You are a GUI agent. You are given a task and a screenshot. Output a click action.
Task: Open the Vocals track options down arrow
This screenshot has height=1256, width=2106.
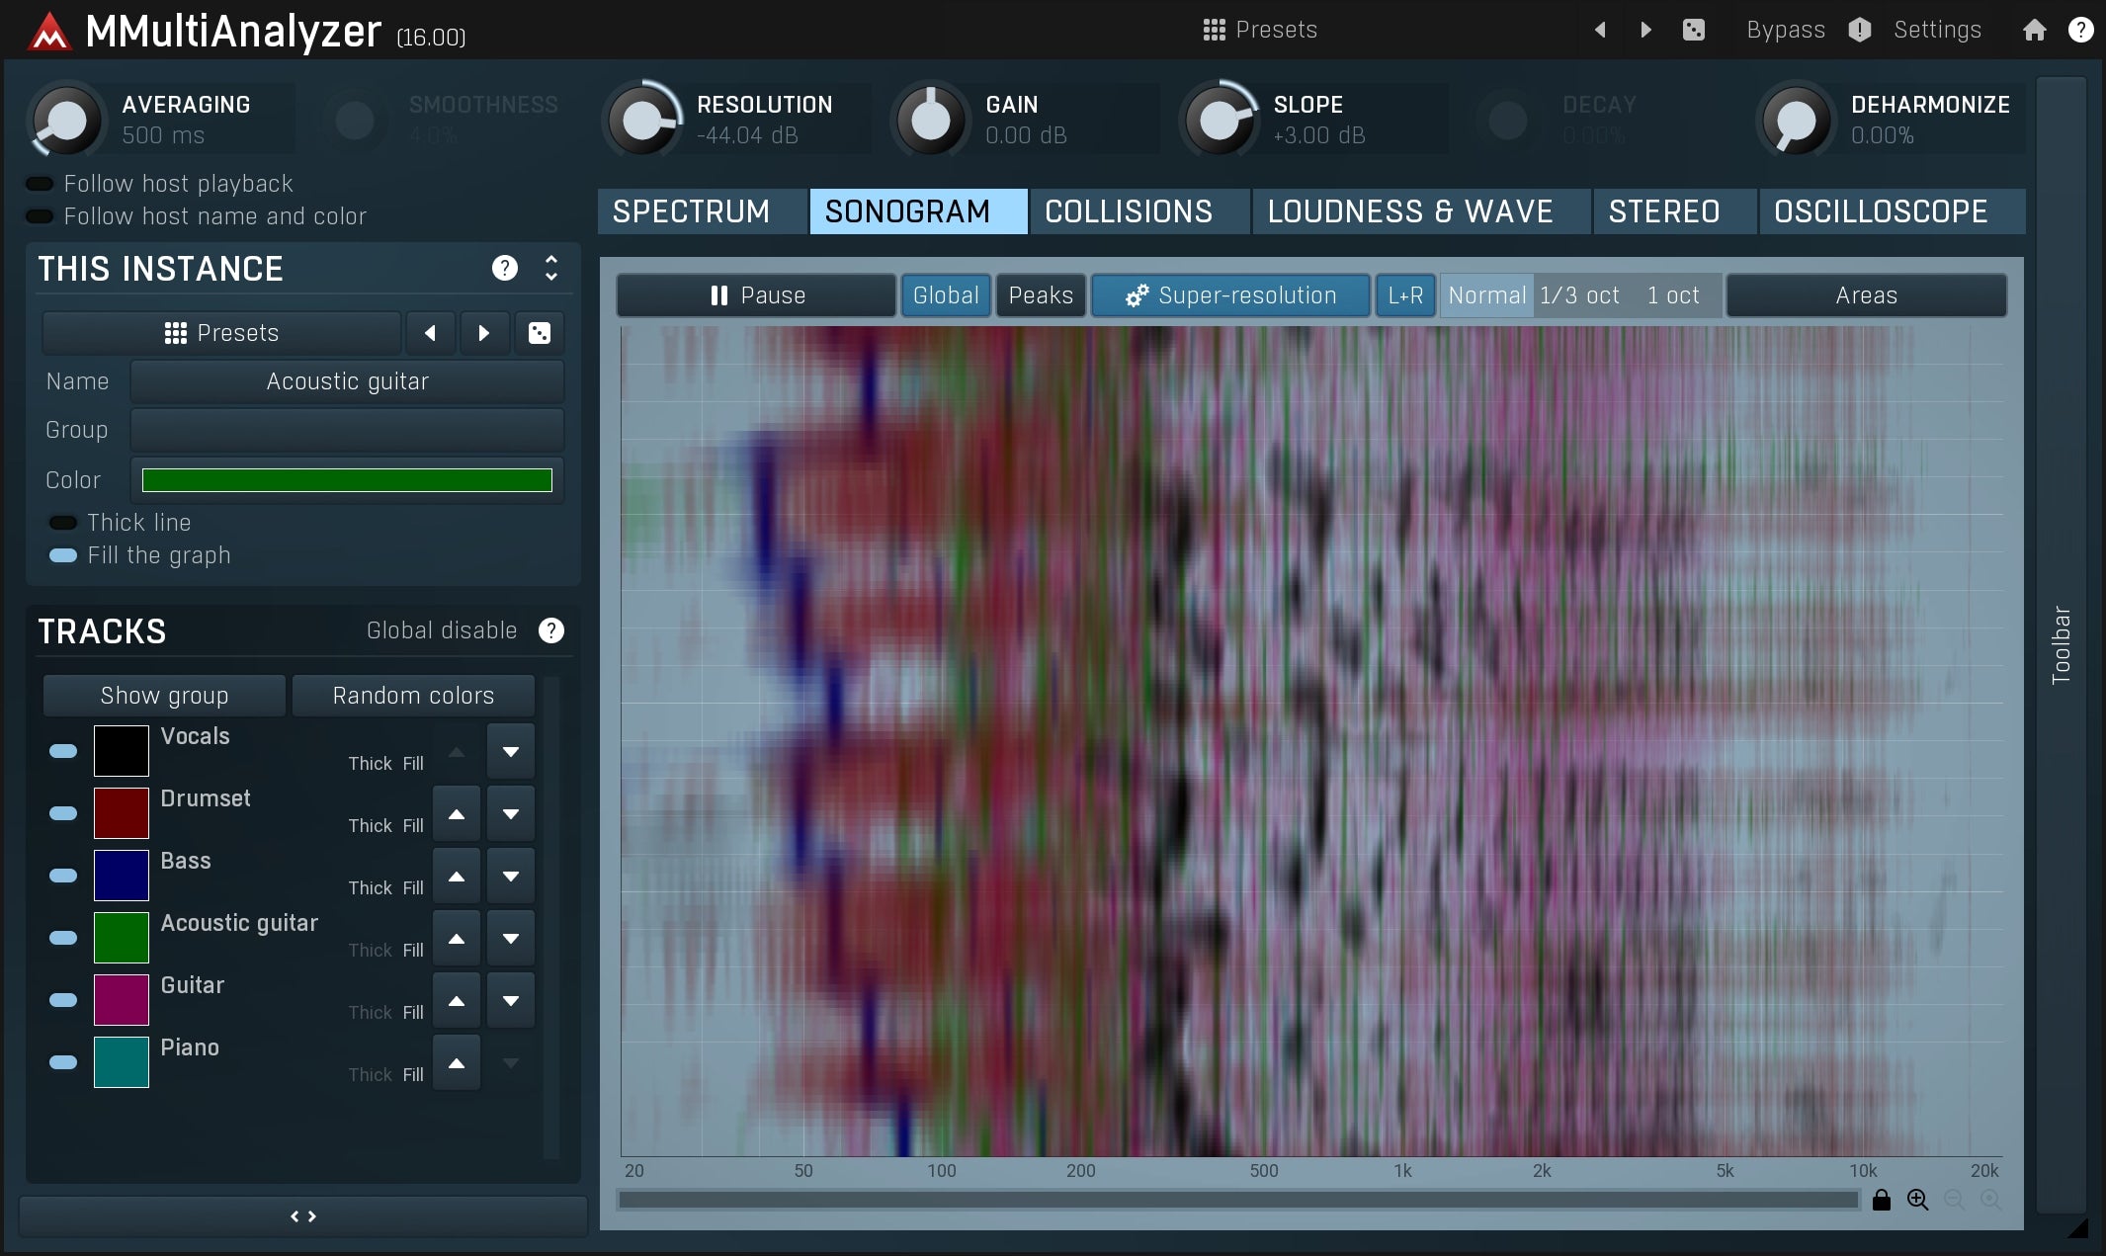coord(510,751)
